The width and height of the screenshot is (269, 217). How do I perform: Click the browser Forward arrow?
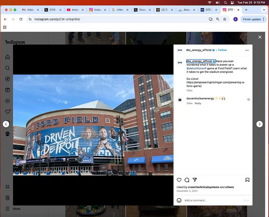pos(13,19)
